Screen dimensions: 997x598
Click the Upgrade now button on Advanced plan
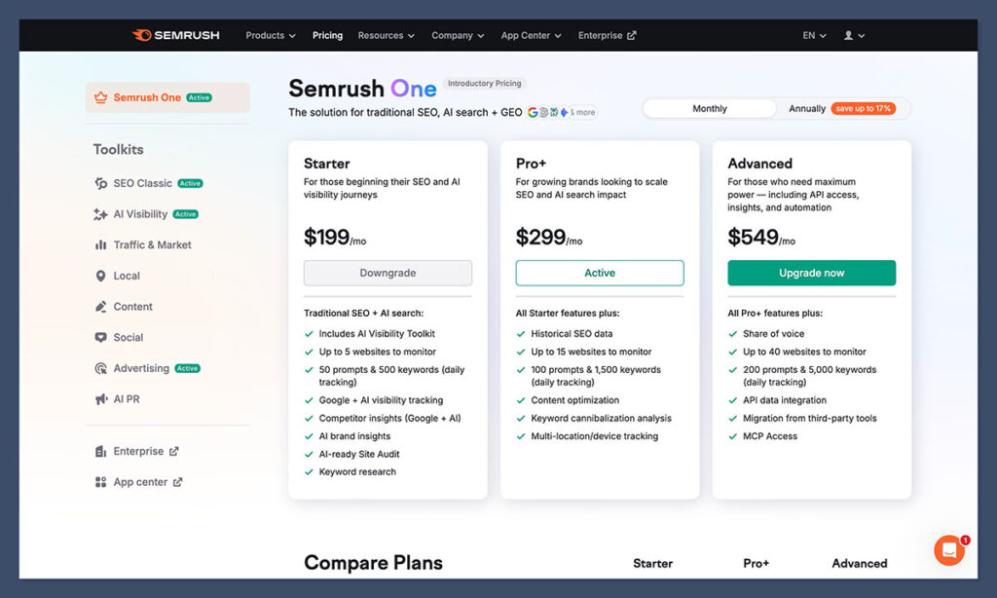[811, 273]
